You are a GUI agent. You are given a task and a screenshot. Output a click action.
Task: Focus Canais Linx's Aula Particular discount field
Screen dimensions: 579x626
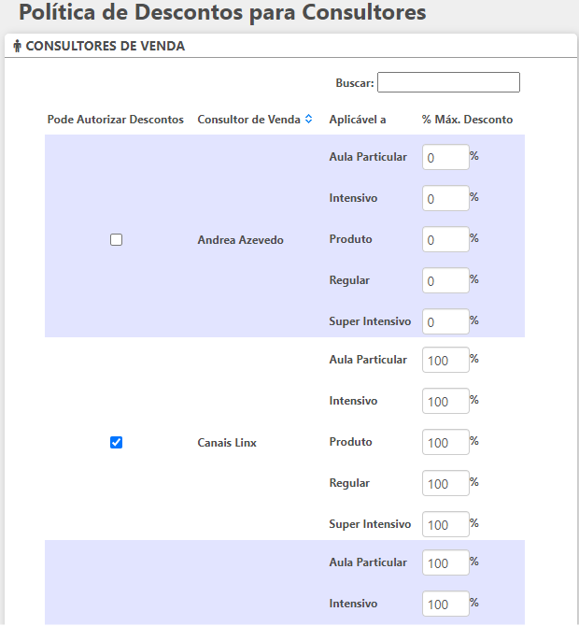click(x=445, y=361)
